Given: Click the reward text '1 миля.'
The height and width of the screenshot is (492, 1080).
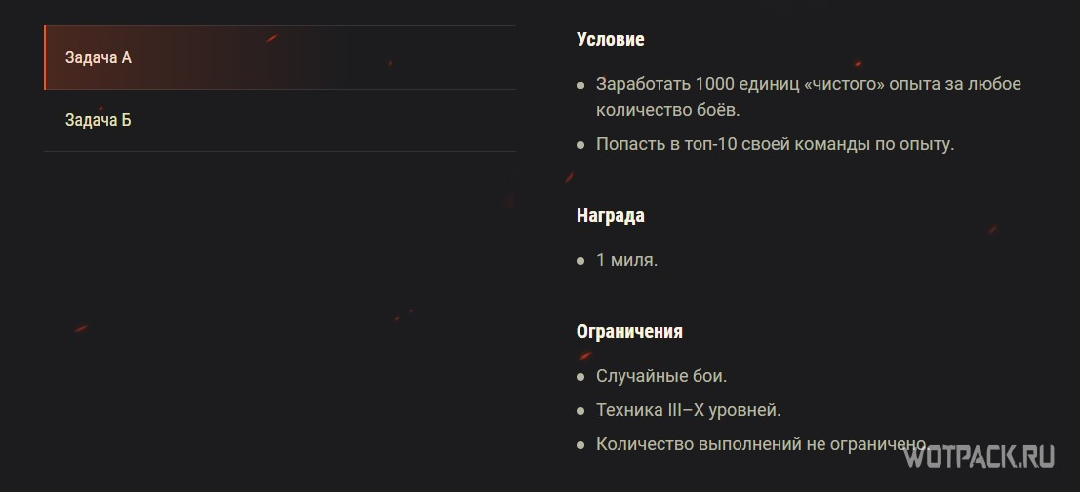Looking at the screenshot, I should point(626,260).
